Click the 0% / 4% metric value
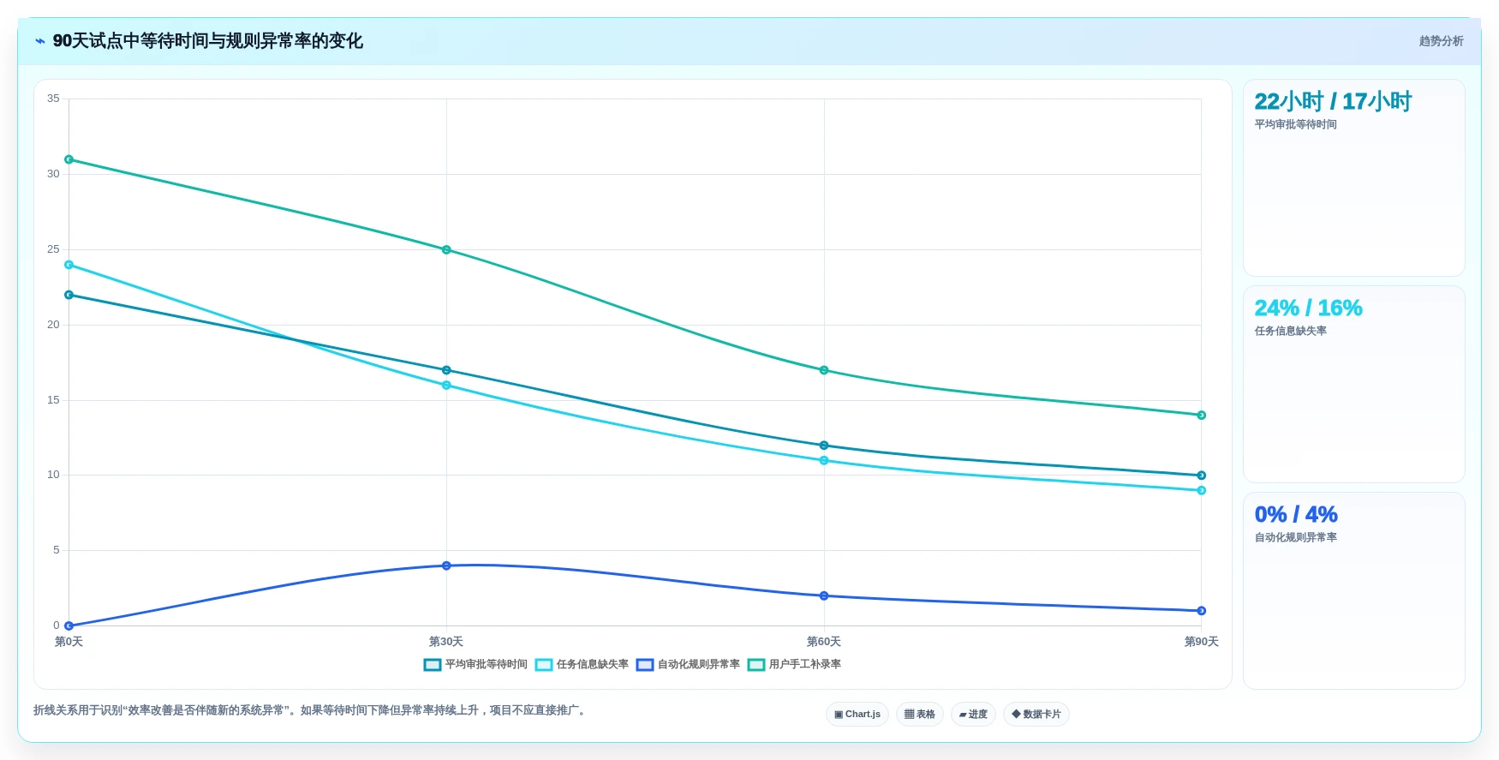 pyautogui.click(x=1296, y=515)
